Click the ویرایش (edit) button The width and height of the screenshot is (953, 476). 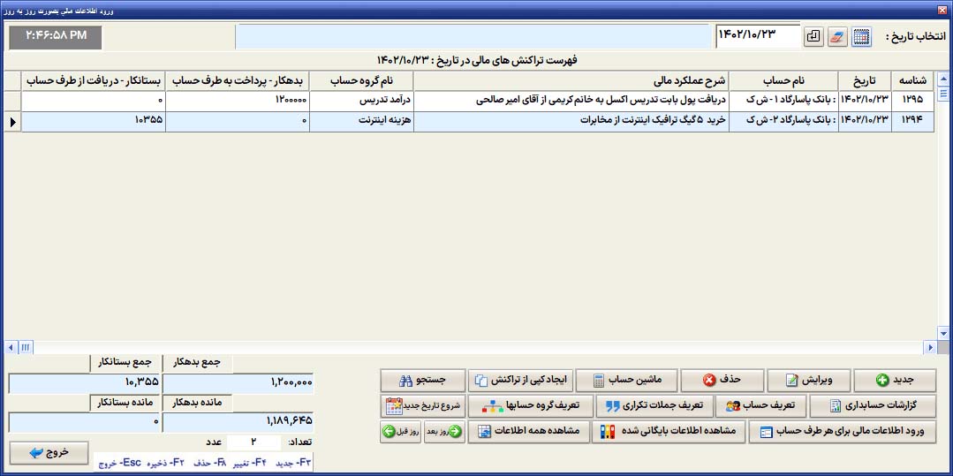808,381
